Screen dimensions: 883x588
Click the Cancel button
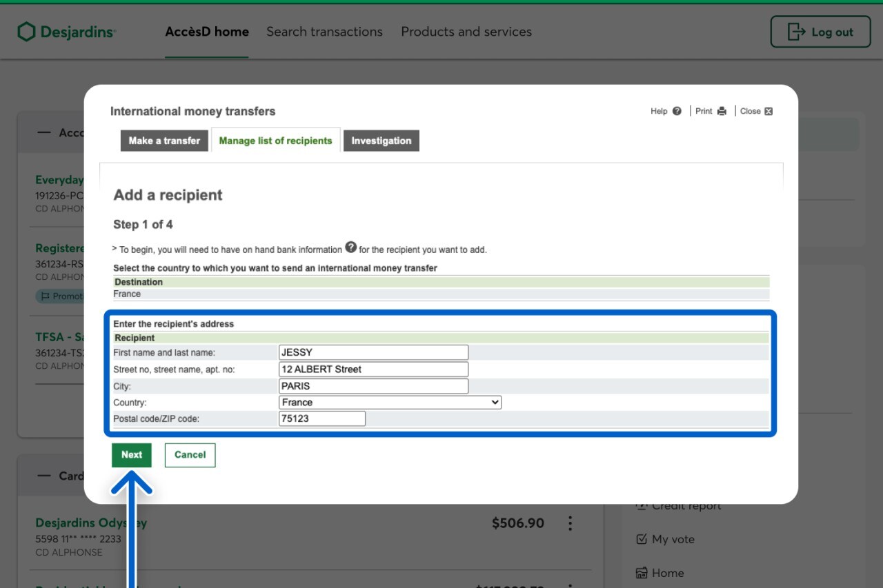click(190, 455)
